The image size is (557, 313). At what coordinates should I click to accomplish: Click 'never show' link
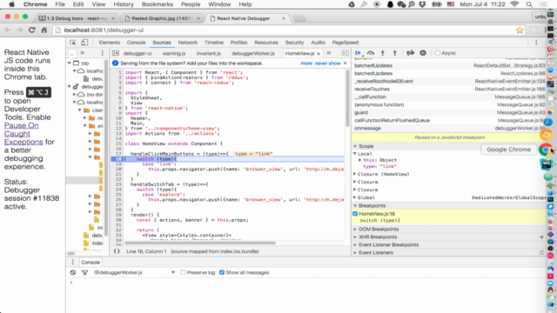(327, 63)
